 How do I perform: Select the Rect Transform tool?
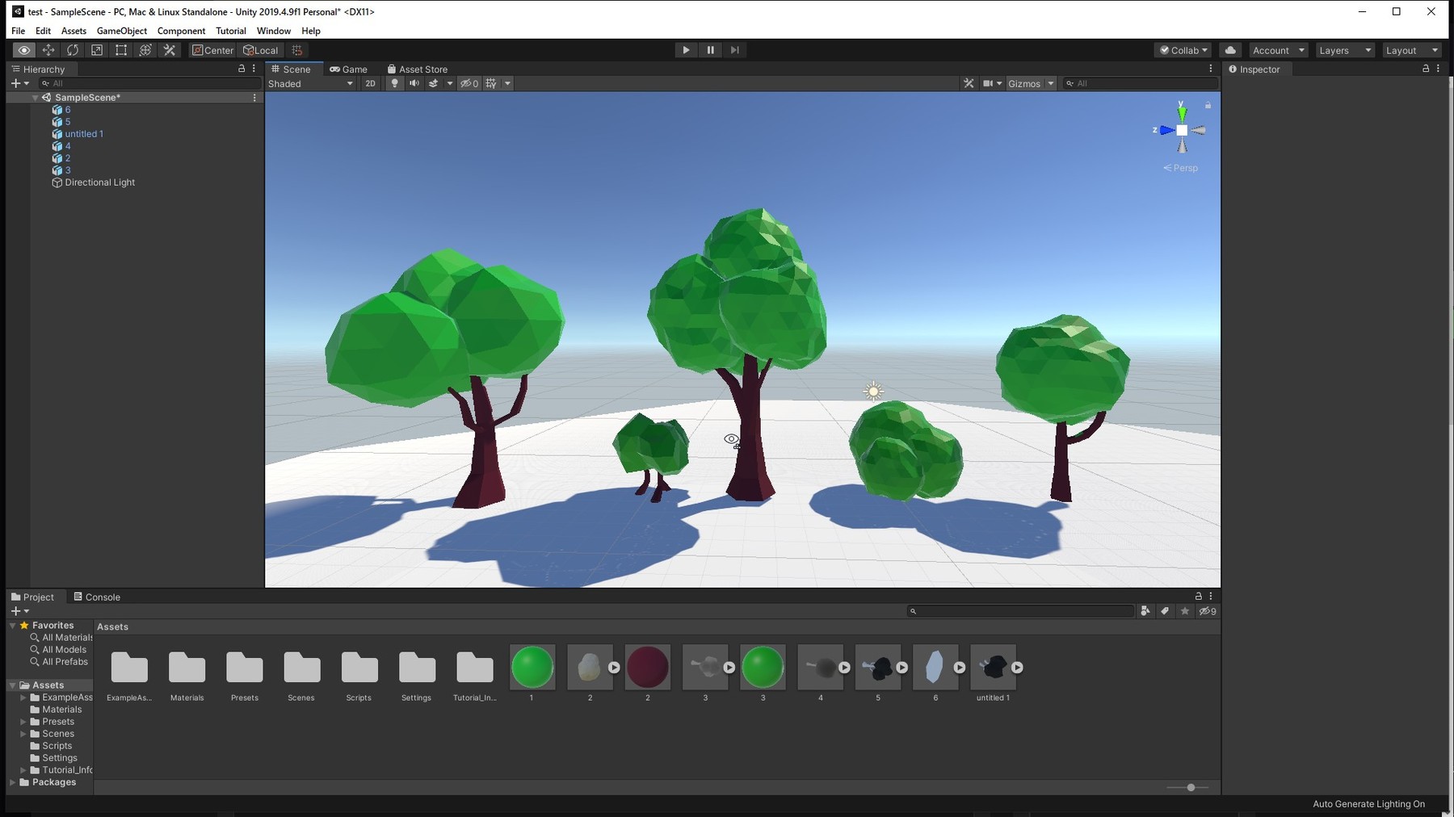click(121, 49)
